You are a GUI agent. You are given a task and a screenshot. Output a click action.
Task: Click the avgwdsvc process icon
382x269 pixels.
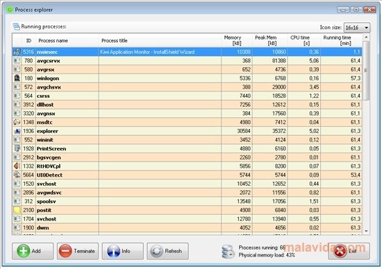(17, 192)
